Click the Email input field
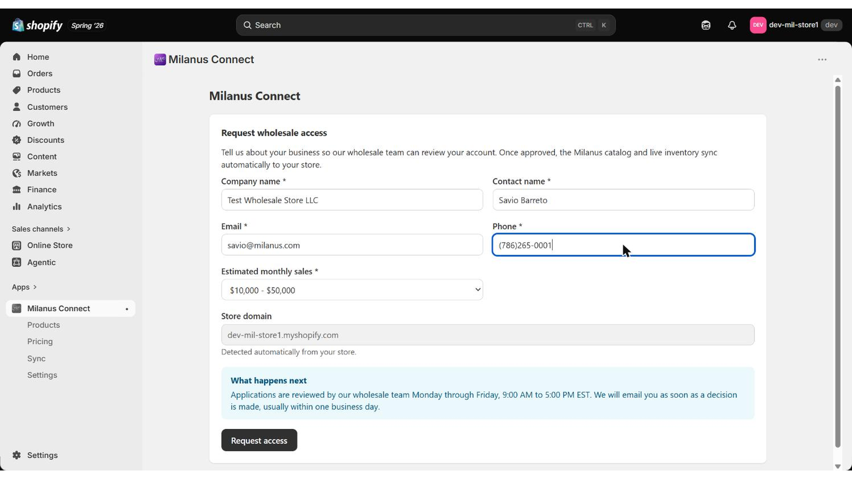The width and height of the screenshot is (852, 479). [352, 245]
